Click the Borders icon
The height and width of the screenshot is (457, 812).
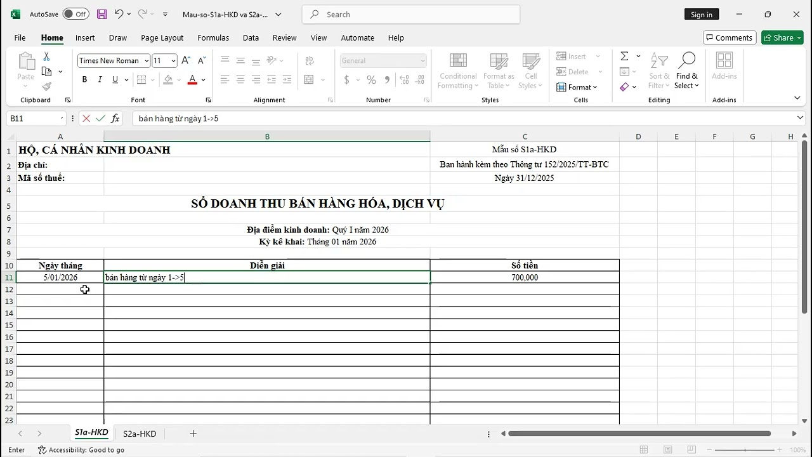click(141, 79)
